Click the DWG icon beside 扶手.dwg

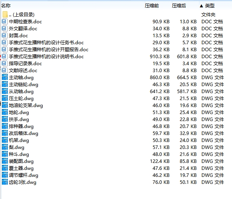[x=5, y=119]
